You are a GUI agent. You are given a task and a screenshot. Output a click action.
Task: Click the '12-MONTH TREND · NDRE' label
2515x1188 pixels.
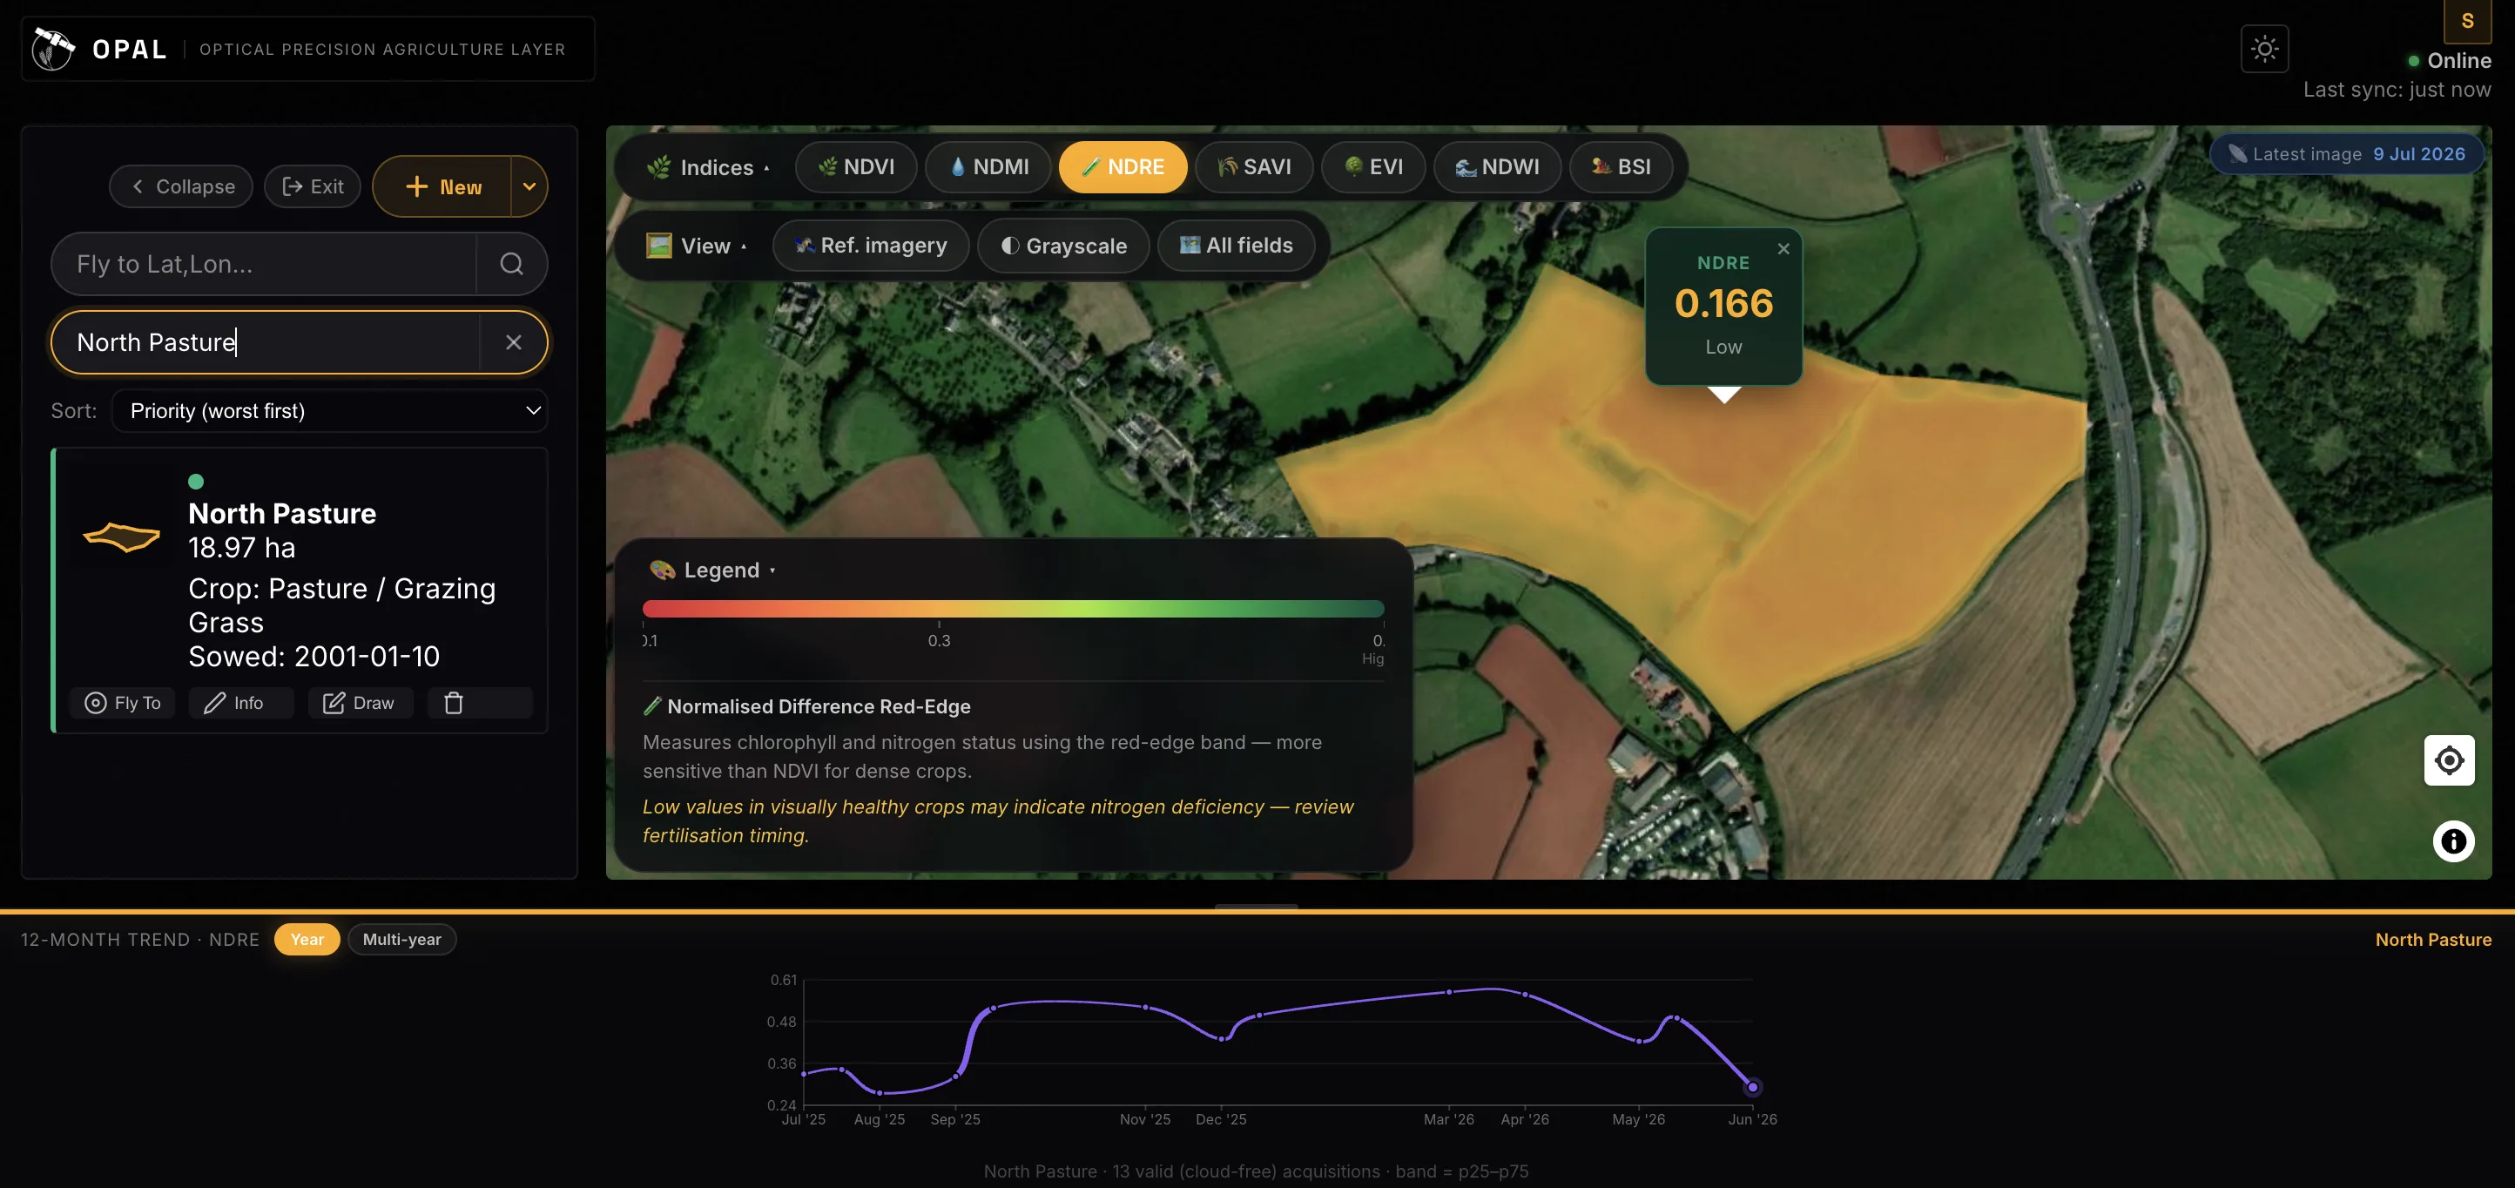click(x=139, y=939)
